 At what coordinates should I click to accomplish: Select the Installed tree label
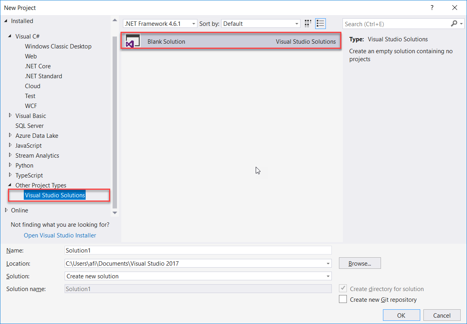pyautogui.click(x=22, y=21)
